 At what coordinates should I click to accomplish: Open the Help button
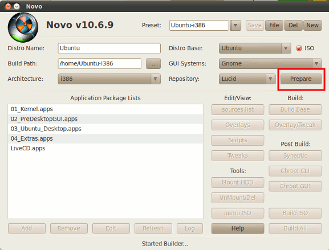238,228
